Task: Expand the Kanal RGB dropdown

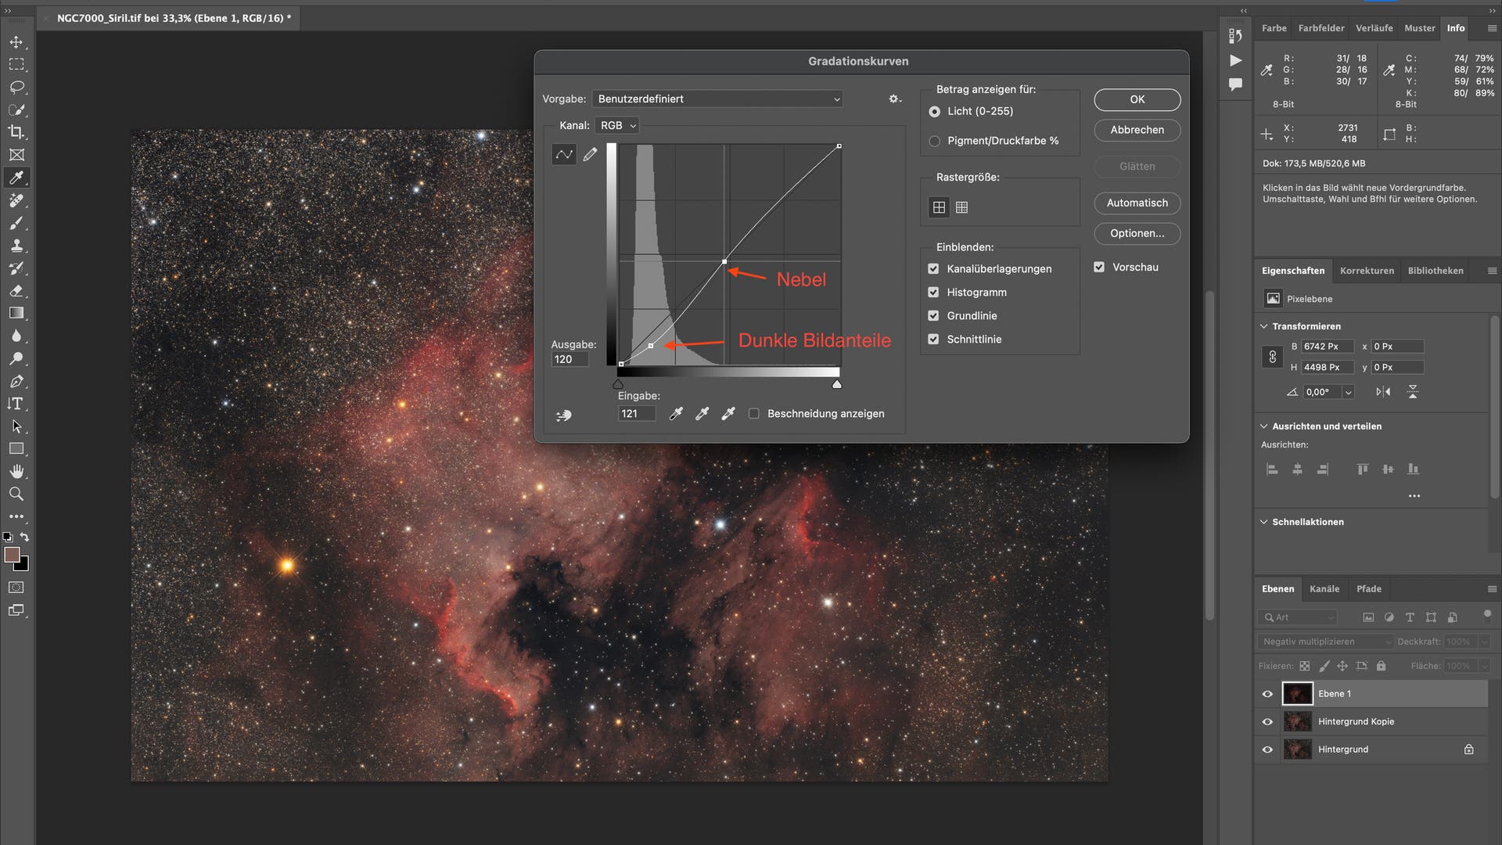Action: click(x=616, y=125)
